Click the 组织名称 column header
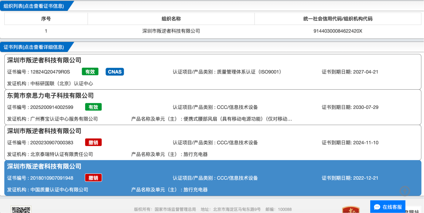The image size is (424, 213). click(x=171, y=18)
